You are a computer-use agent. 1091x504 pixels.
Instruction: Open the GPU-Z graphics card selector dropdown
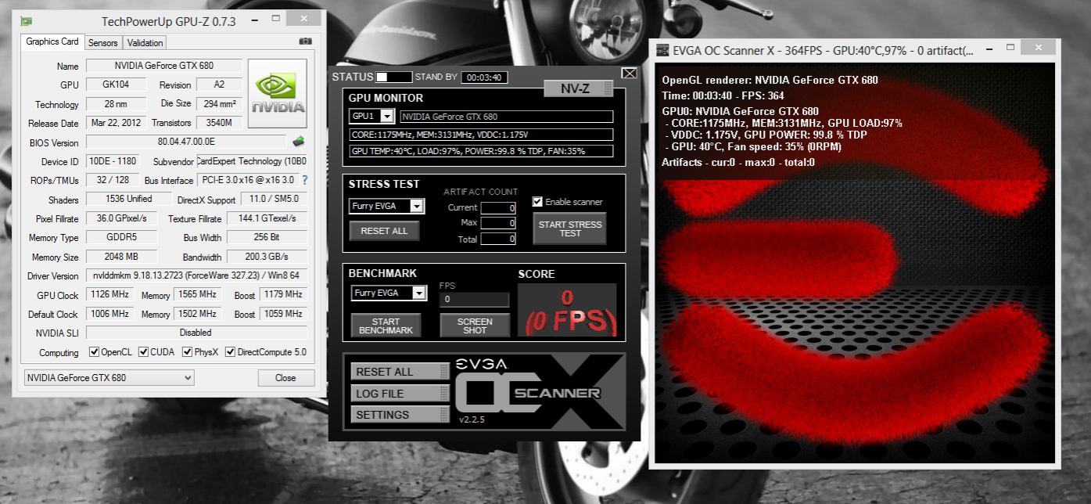pyautogui.click(x=109, y=378)
